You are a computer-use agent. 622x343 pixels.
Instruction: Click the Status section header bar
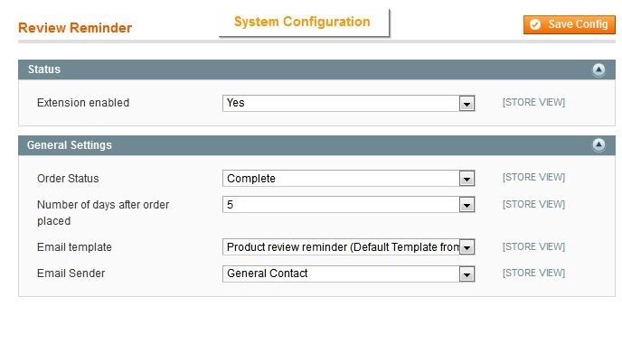(x=316, y=70)
